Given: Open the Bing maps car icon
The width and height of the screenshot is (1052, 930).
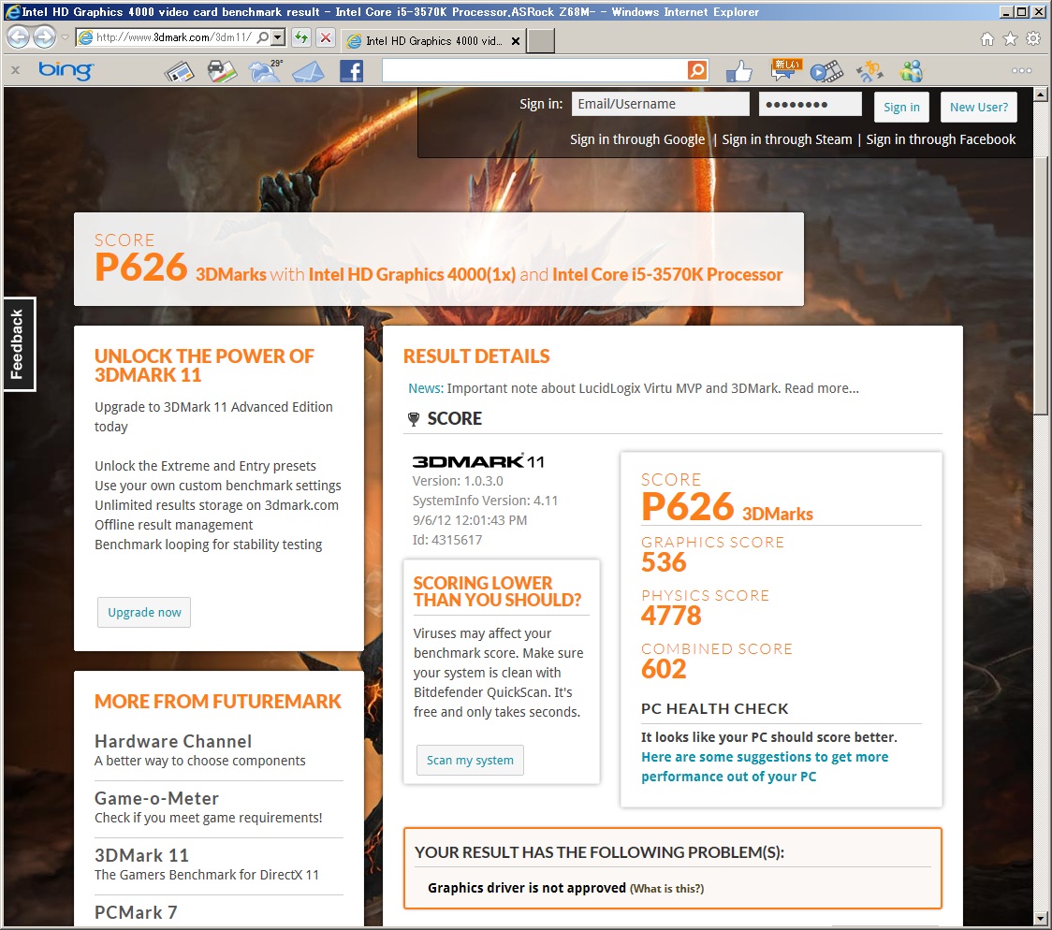Looking at the screenshot, I should 222,71.
